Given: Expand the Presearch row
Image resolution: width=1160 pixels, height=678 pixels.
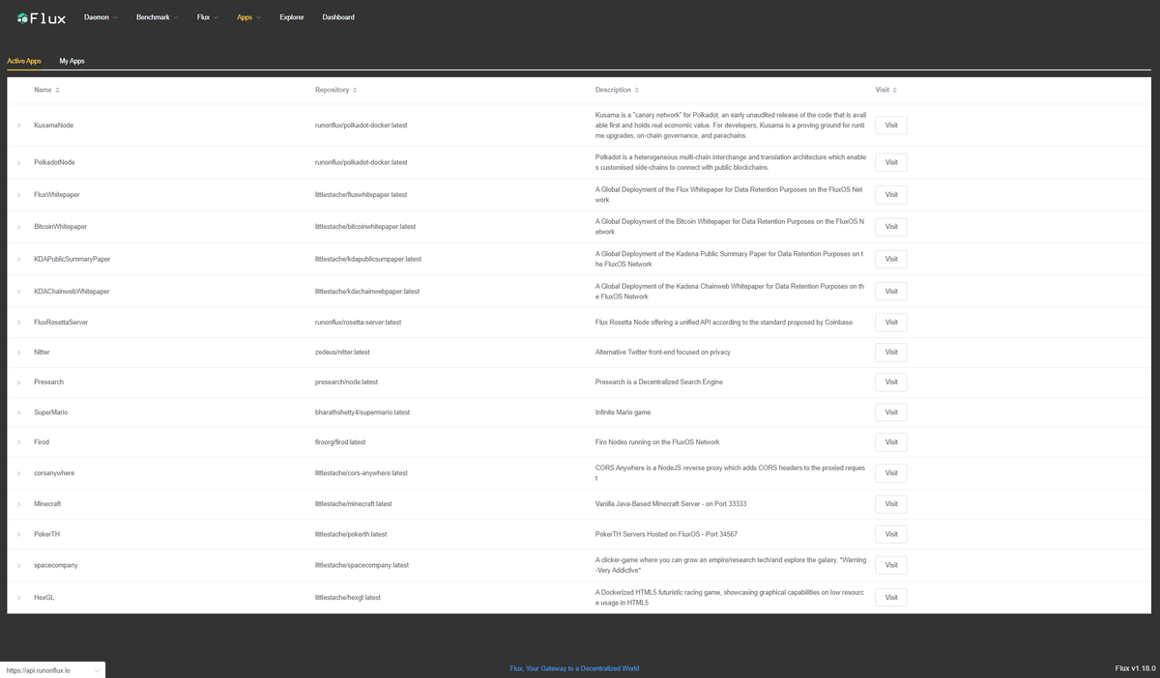Looking at the screenshot, I should pos(18,382).
